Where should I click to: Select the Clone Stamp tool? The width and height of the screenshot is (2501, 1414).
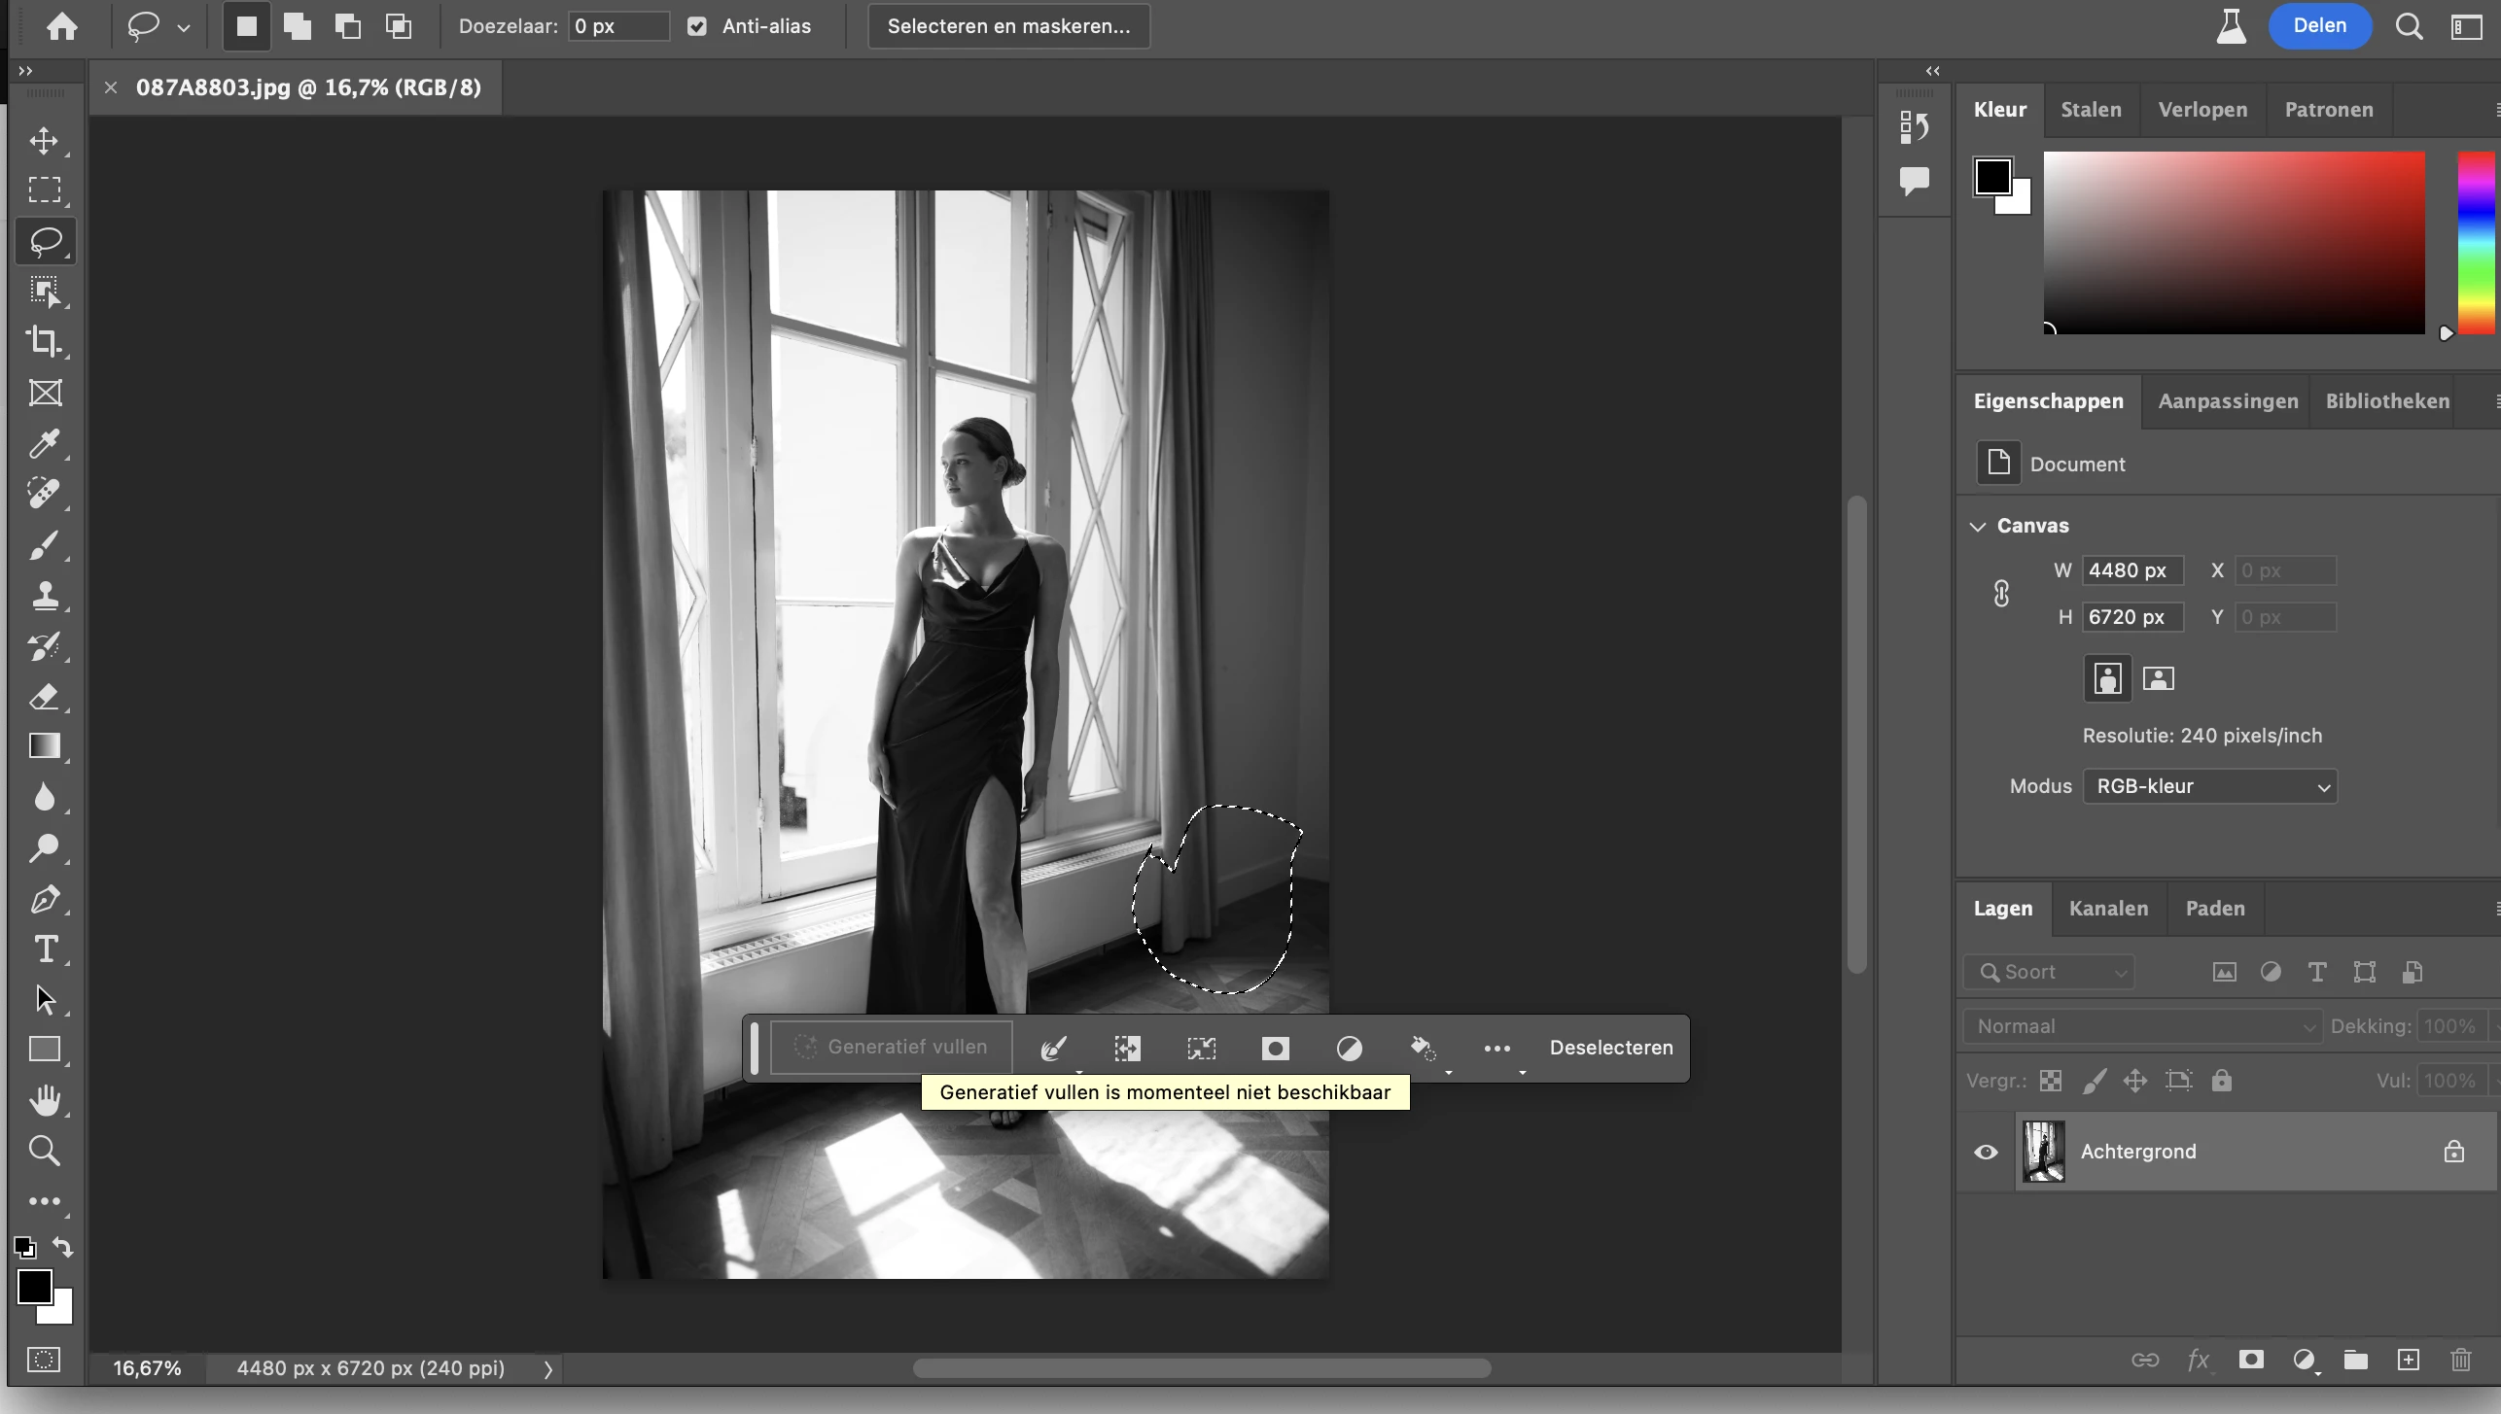[x=44, y=596]
